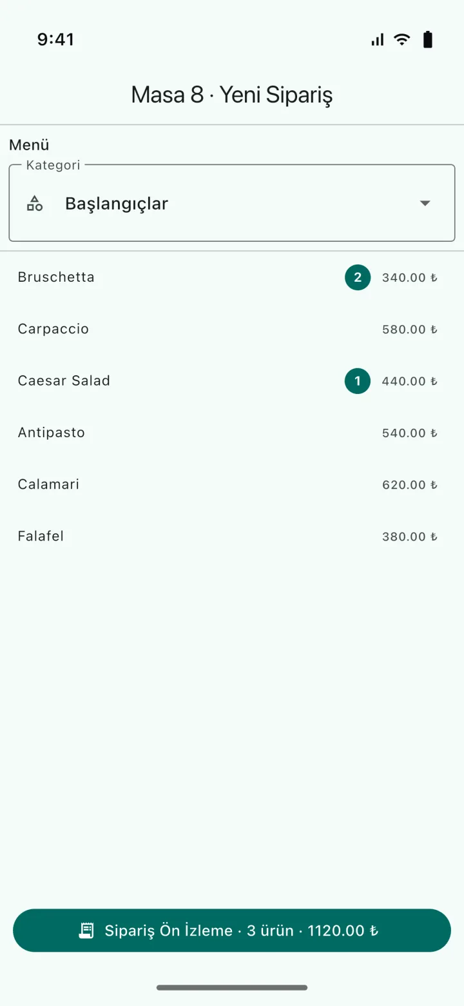Viewport: 464px width, 1006px height.
Task: Tap the cellular signal bars icon
Action: [378, 40]
